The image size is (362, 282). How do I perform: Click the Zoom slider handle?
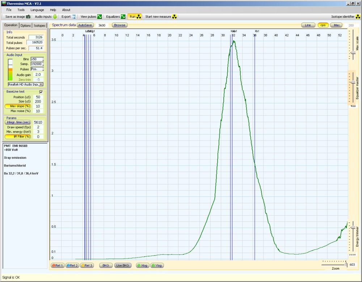click(346, 264)
